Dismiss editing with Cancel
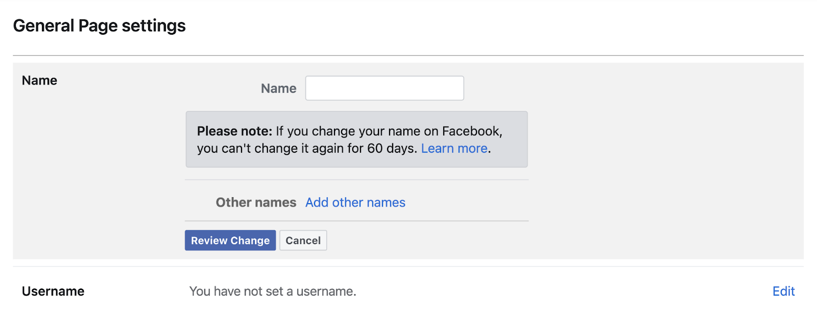Viewport: 817px width, 314px height. (x=303, y=240)
